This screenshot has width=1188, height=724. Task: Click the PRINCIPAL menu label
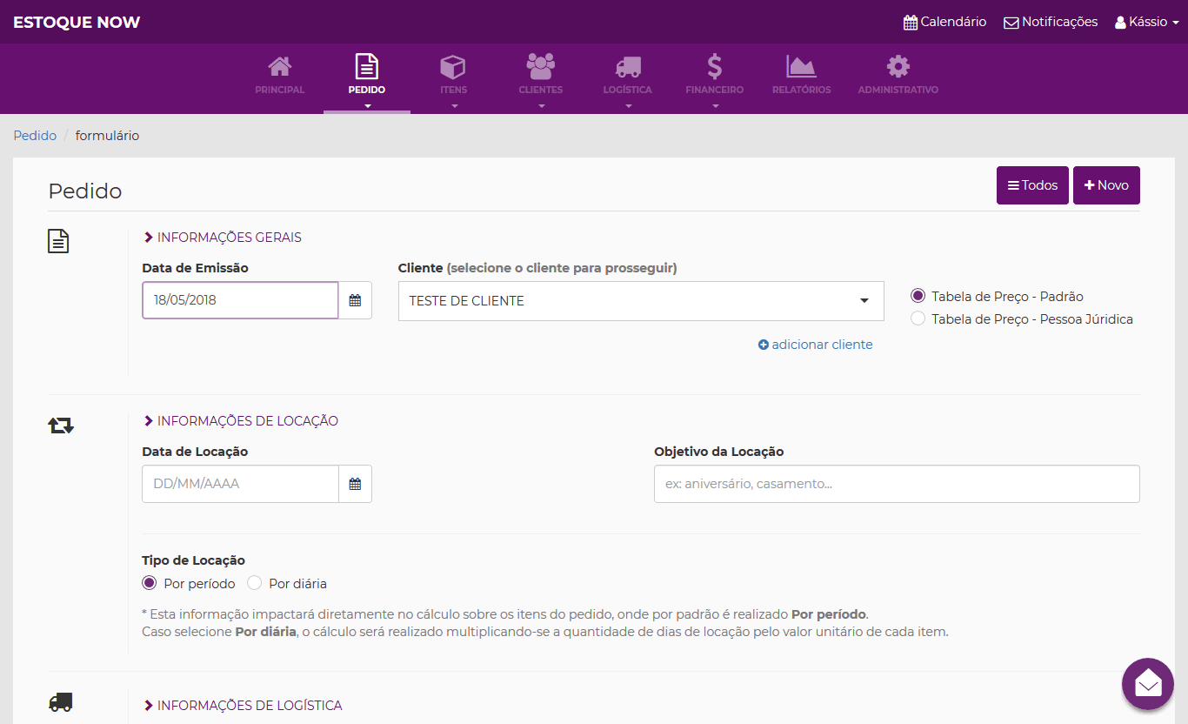(280, 90)
